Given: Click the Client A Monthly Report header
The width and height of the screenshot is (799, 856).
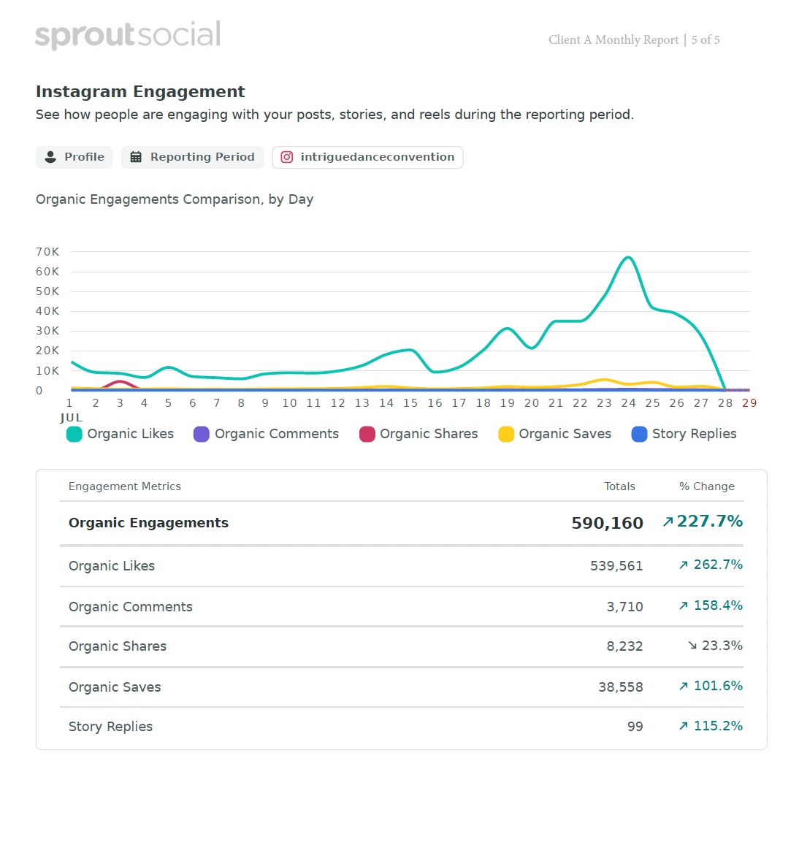Looking at the screenshot, I should pyautogui.click(x=613, y=40).
